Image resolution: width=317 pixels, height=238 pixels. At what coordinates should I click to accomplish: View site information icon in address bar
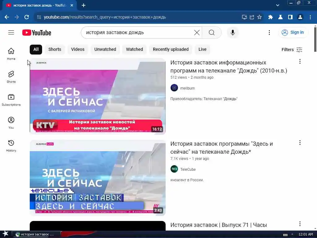pyautogui.click(x=39, y=17)
